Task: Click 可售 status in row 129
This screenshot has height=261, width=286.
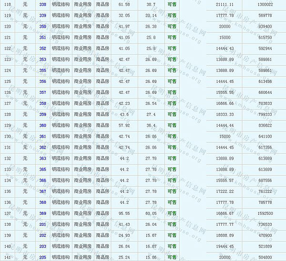Action: pyautogui.click(x=172, y=125)
